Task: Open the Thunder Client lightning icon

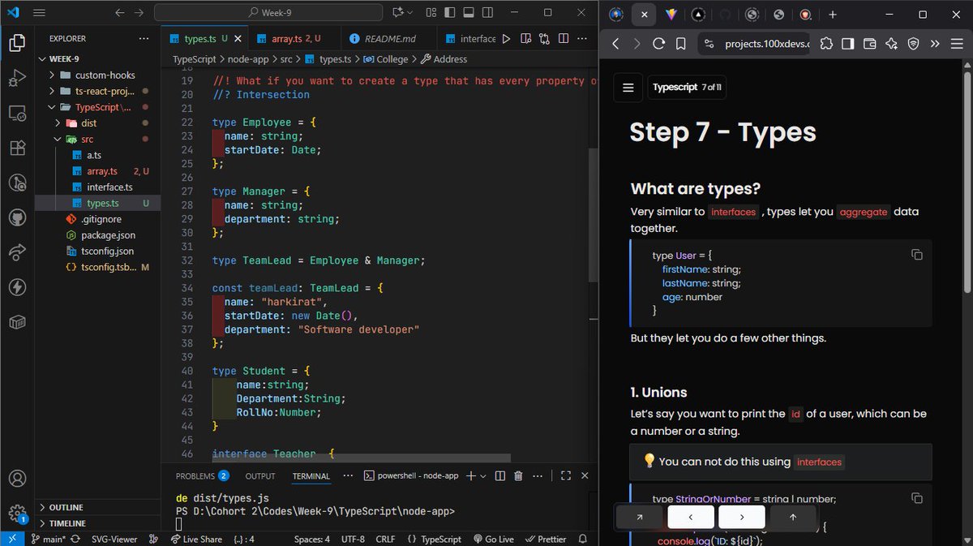Action: 16,287
